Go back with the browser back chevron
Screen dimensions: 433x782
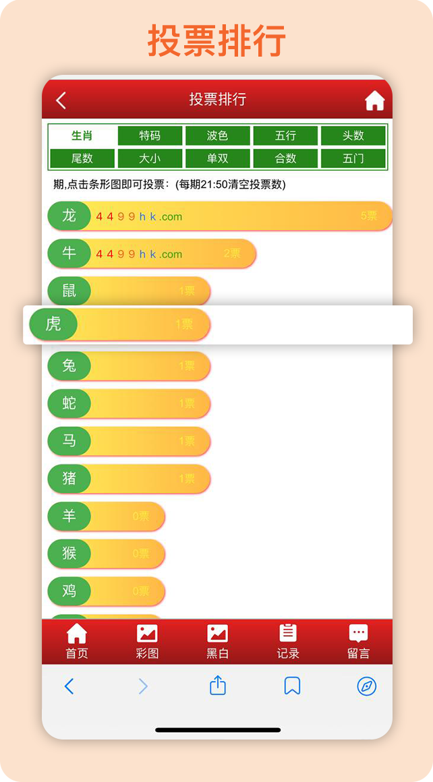(69, 686)
